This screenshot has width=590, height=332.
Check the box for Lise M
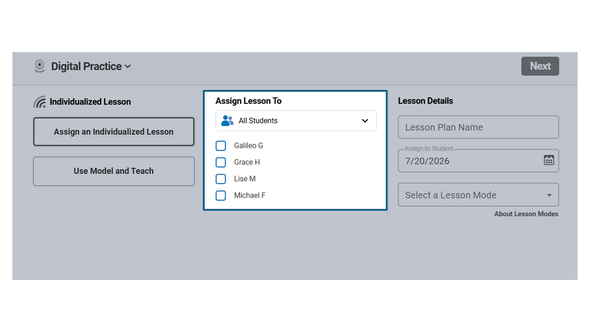pyautogui.click(x=221, y=179)
